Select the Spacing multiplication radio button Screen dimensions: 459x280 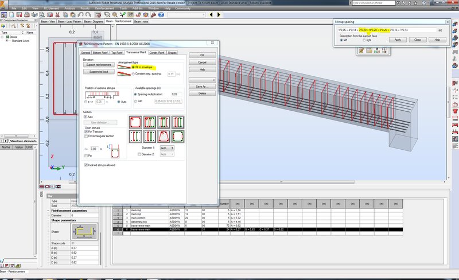pos(135,94)
